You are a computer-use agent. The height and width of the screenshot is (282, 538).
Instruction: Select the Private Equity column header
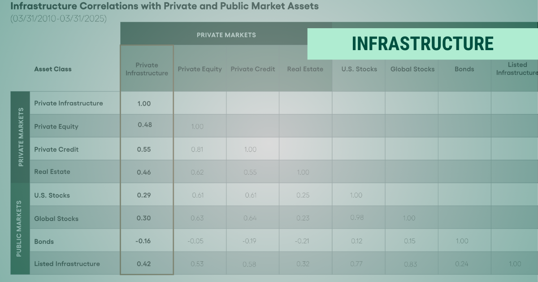(200, 69)
